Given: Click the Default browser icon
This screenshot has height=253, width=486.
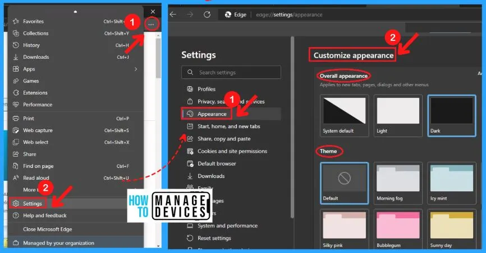Looking at the screenshot, I should (190, 163).
